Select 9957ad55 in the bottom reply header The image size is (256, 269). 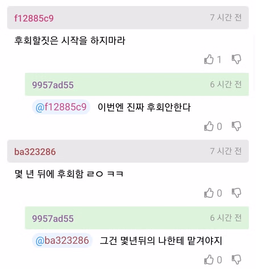(52, 218)
